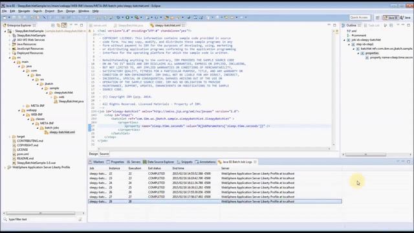Viewport: 414px width, 233px height.
Task: Click the SleepyBatchlet.java file icon
Action: tap(56, 102)
